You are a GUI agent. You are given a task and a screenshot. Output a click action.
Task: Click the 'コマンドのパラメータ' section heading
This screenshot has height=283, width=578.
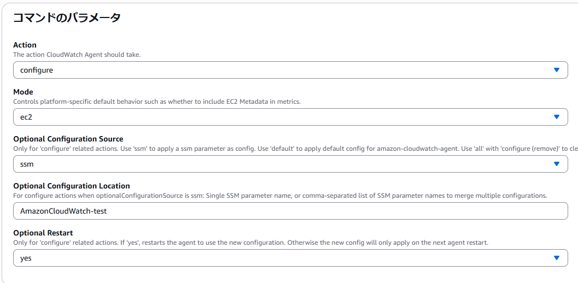[67, 17]
